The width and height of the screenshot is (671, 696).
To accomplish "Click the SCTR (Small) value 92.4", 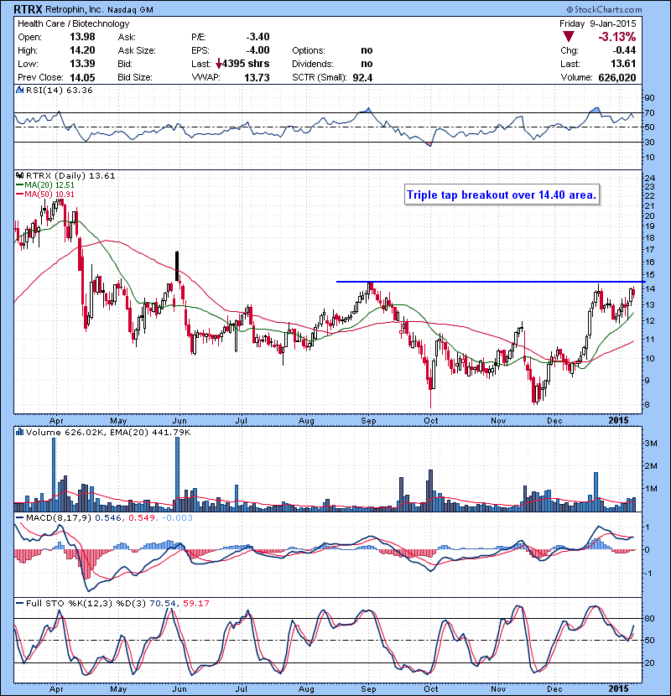I will 362,78.
